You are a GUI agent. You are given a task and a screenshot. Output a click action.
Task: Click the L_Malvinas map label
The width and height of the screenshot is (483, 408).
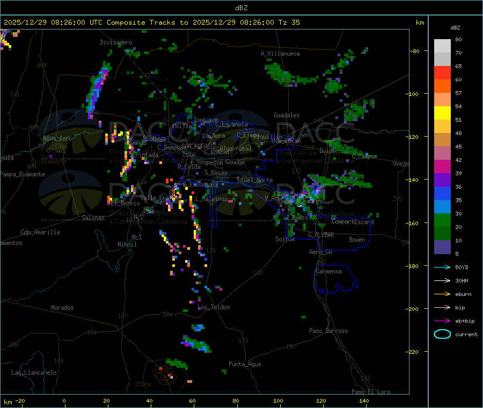point(211,199)
